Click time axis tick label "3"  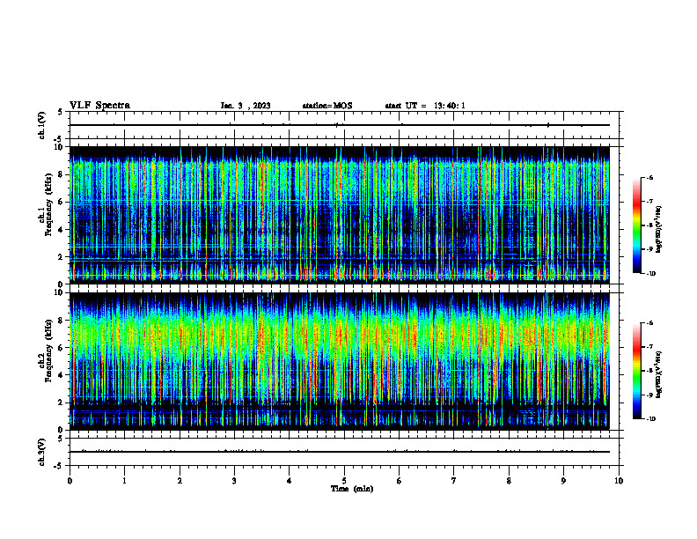[234, 481]
